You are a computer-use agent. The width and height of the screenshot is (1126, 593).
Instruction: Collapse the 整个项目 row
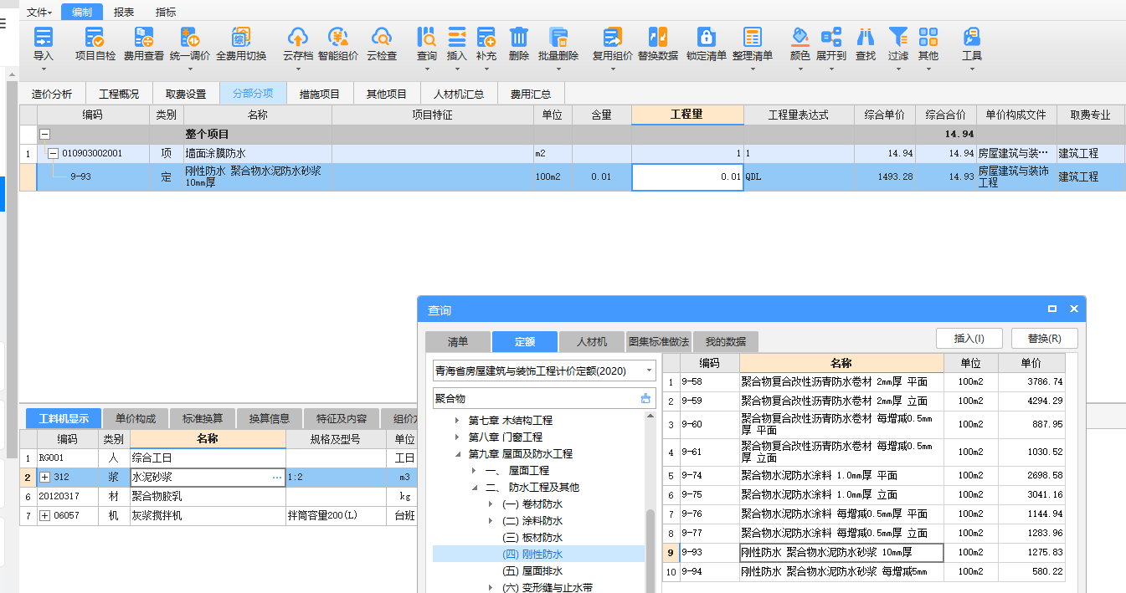45,134
